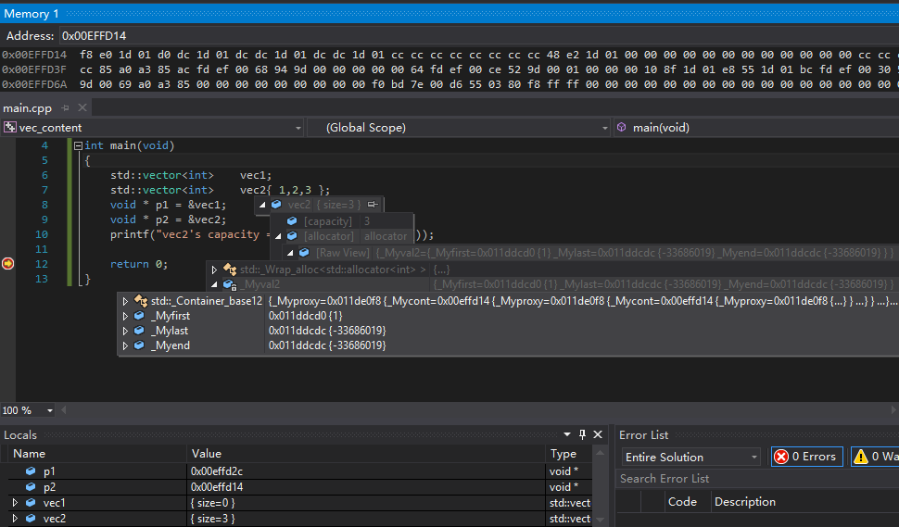Open the 100 % zoom dropdown
The height and width of the screenshot is (527, 899).
click(50, 410)
